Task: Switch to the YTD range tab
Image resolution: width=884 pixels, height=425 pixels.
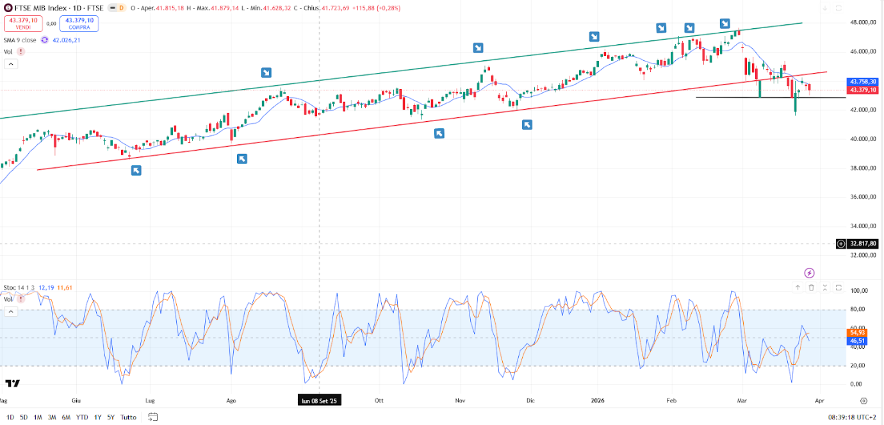Action: pyautogui.click(x=81, y=417)
